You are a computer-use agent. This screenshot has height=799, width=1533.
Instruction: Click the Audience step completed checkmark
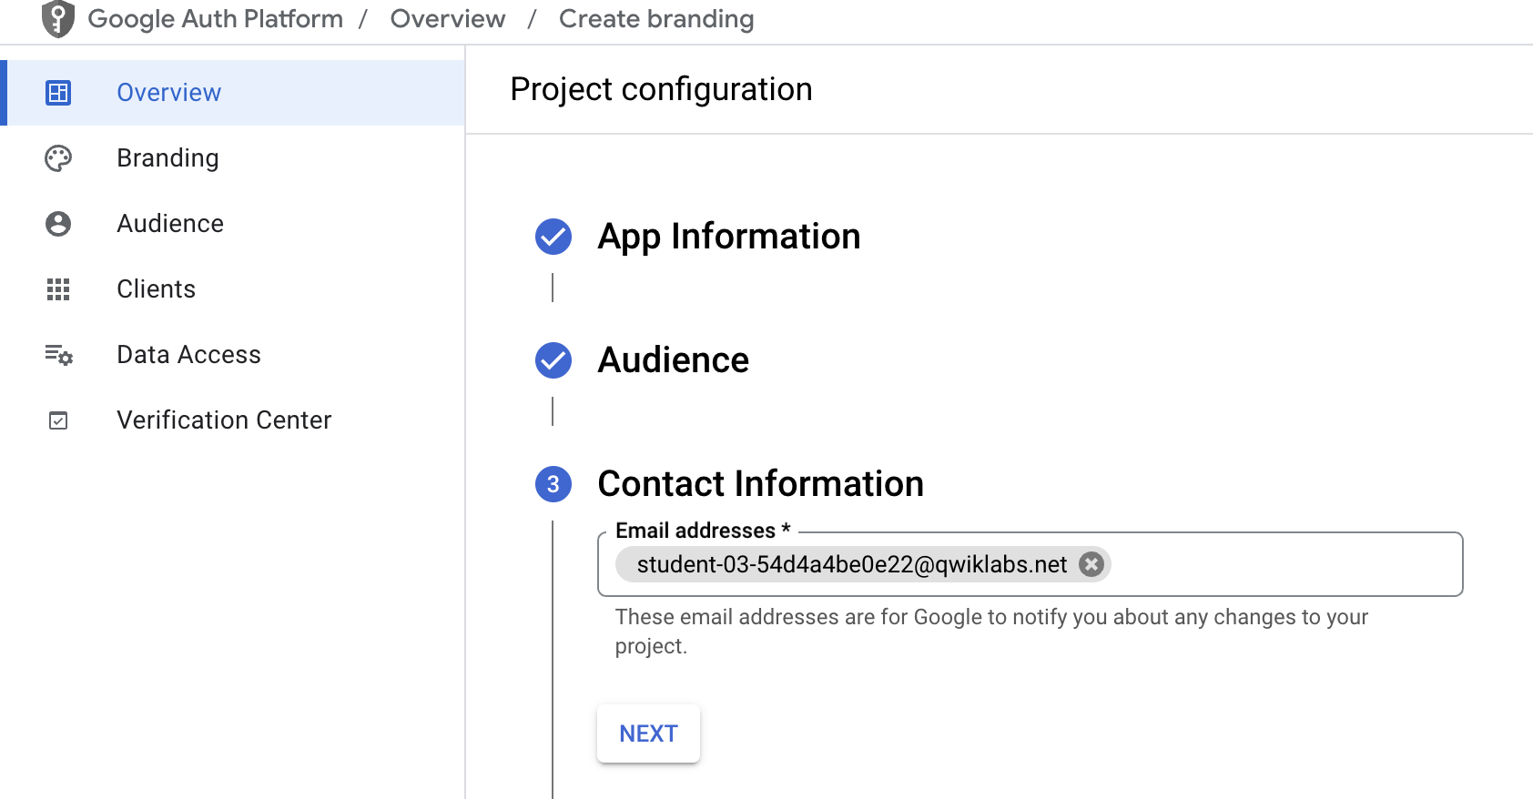pos(553,360)
